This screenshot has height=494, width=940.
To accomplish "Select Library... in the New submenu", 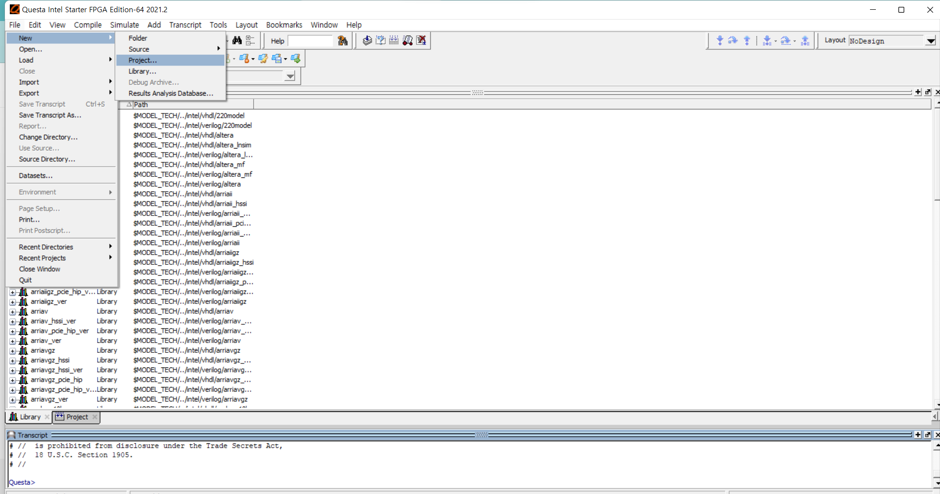I will click(x=170, y=71).
